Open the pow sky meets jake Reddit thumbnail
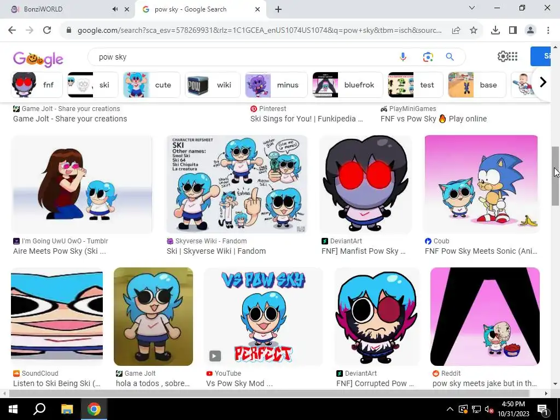560x420 pixels. (x=485, y=317)
